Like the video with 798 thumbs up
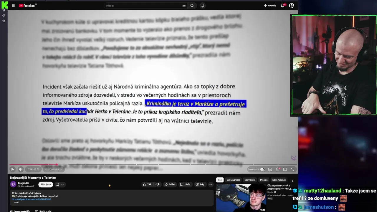Viewport: 377px width, 212px height. [147, 185]
